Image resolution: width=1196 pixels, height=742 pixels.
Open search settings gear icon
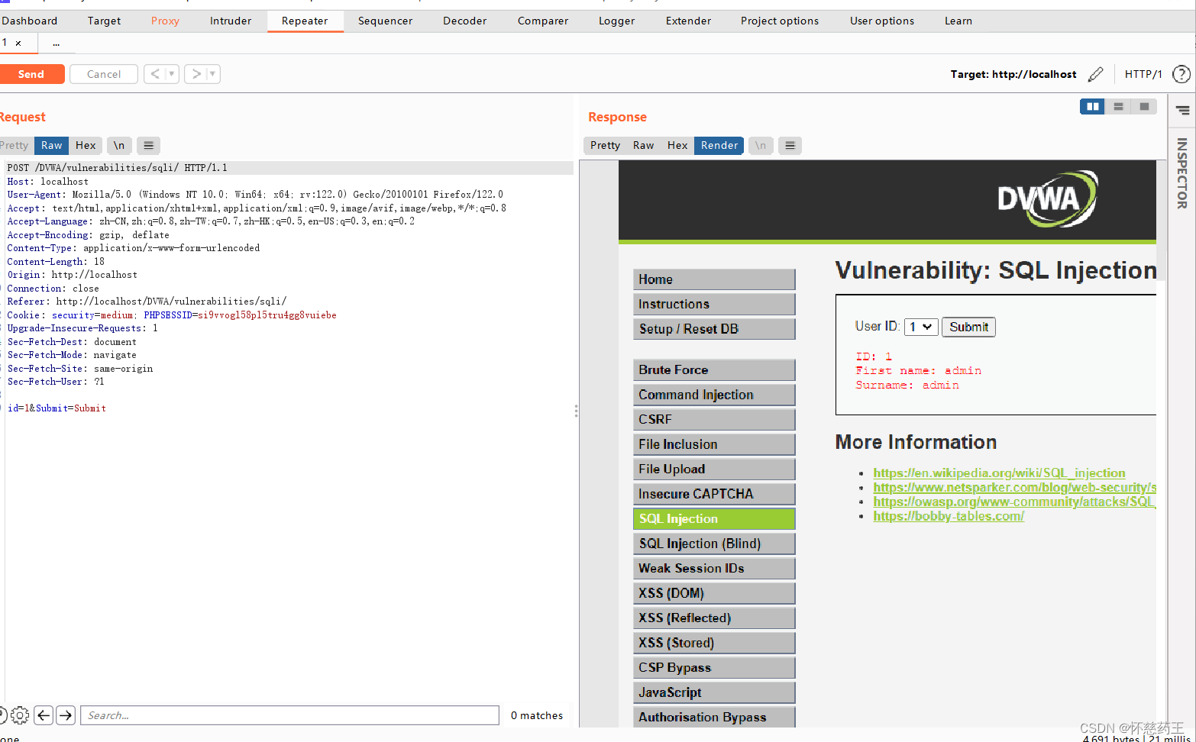click(x=20, y=715)
